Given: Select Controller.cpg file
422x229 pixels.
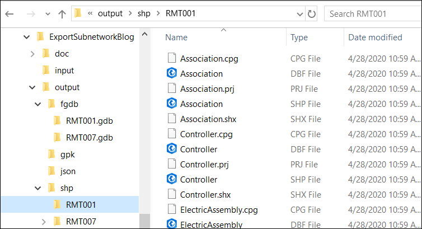Looking at the screenshot, I should tap(206, 134).
